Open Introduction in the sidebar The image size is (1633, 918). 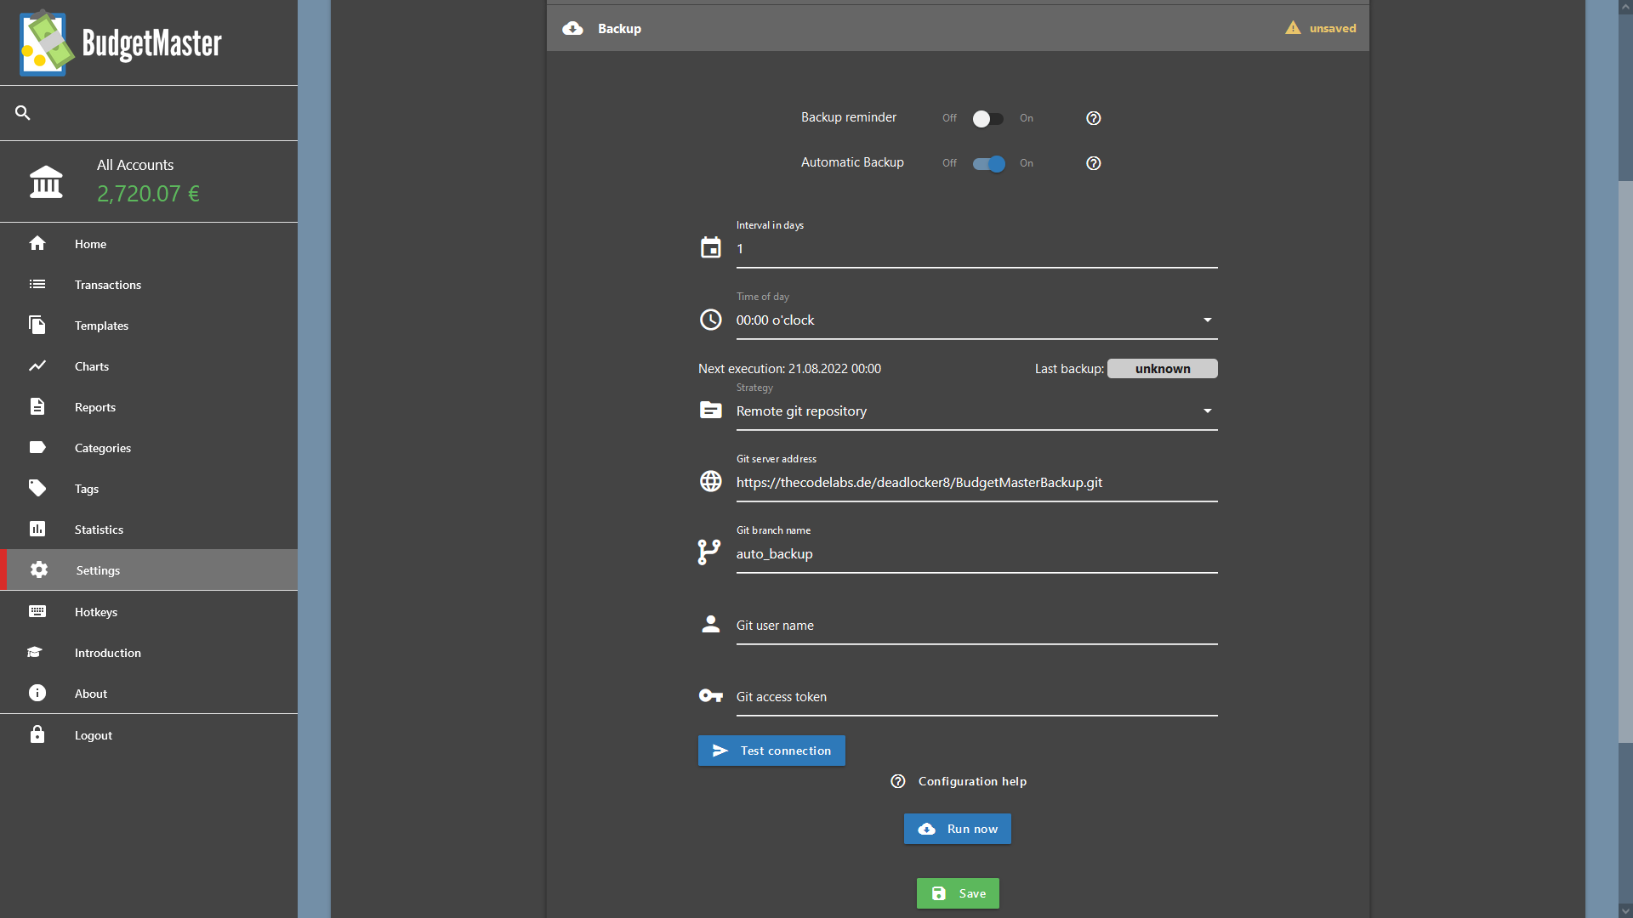click(x=149, y=652)
